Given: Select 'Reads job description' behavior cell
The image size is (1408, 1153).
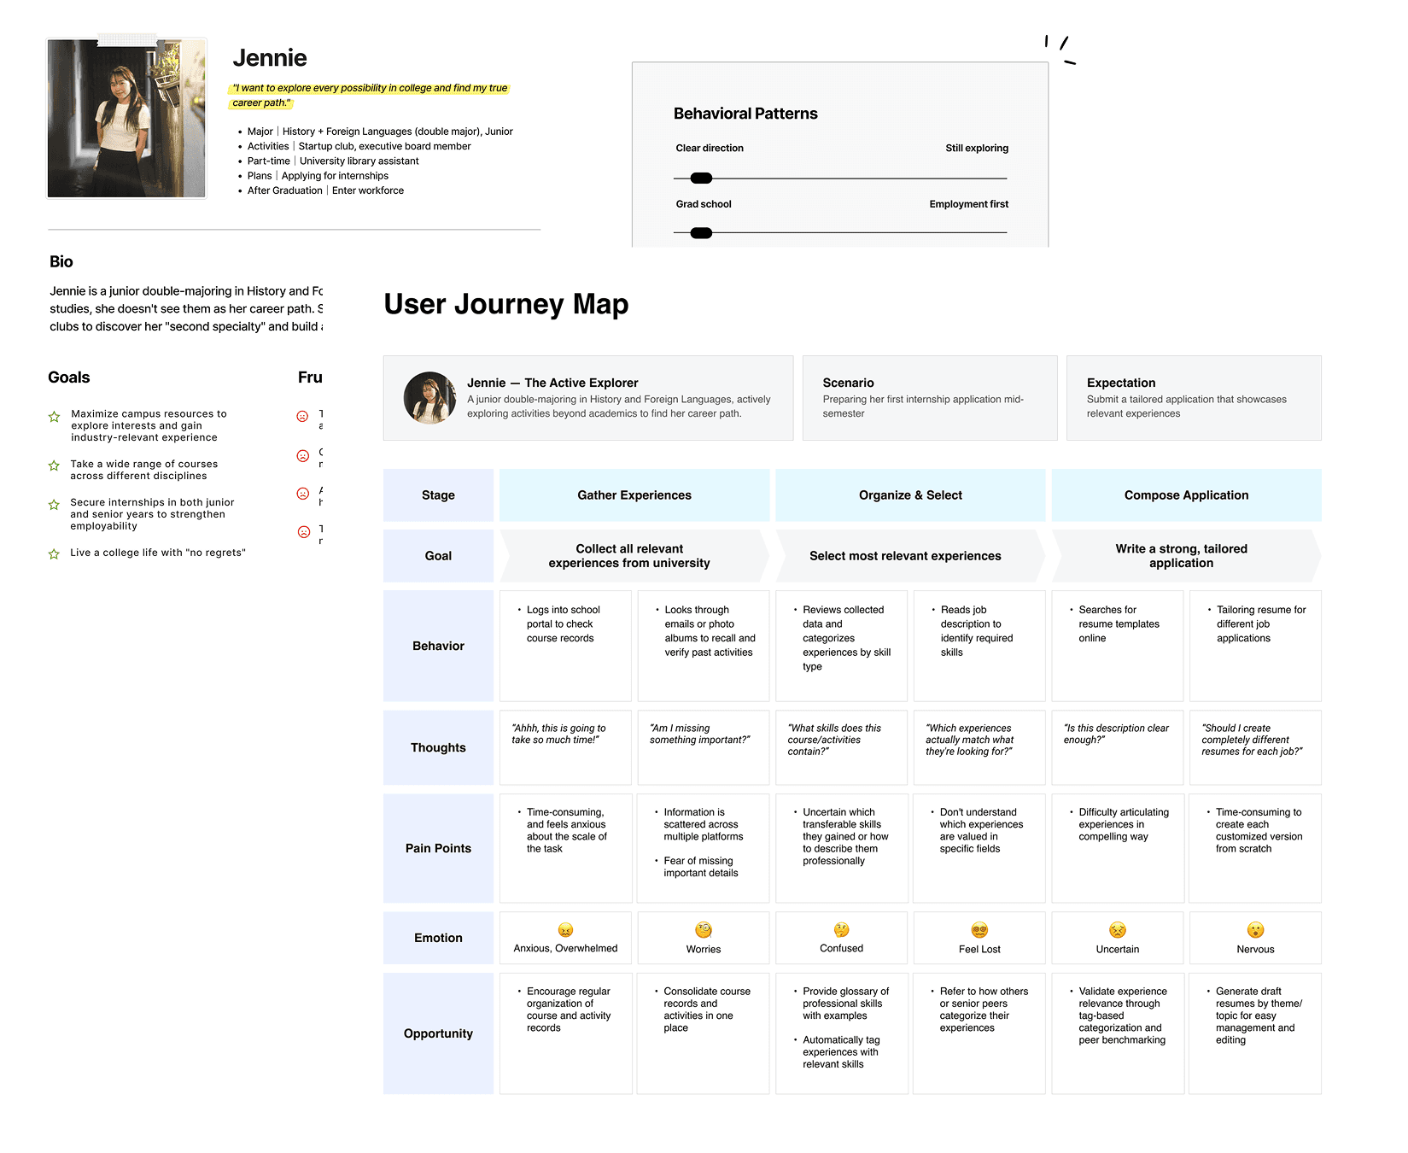Looking at the screenshot, I should [979, 646].
